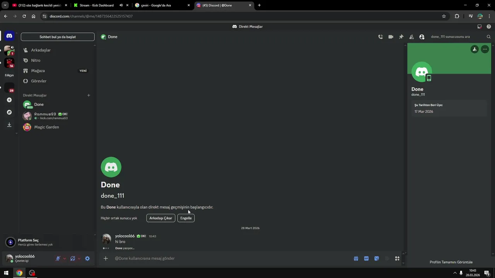
Task: Open the friend options icon on profile banner
Action: (475, 49)
